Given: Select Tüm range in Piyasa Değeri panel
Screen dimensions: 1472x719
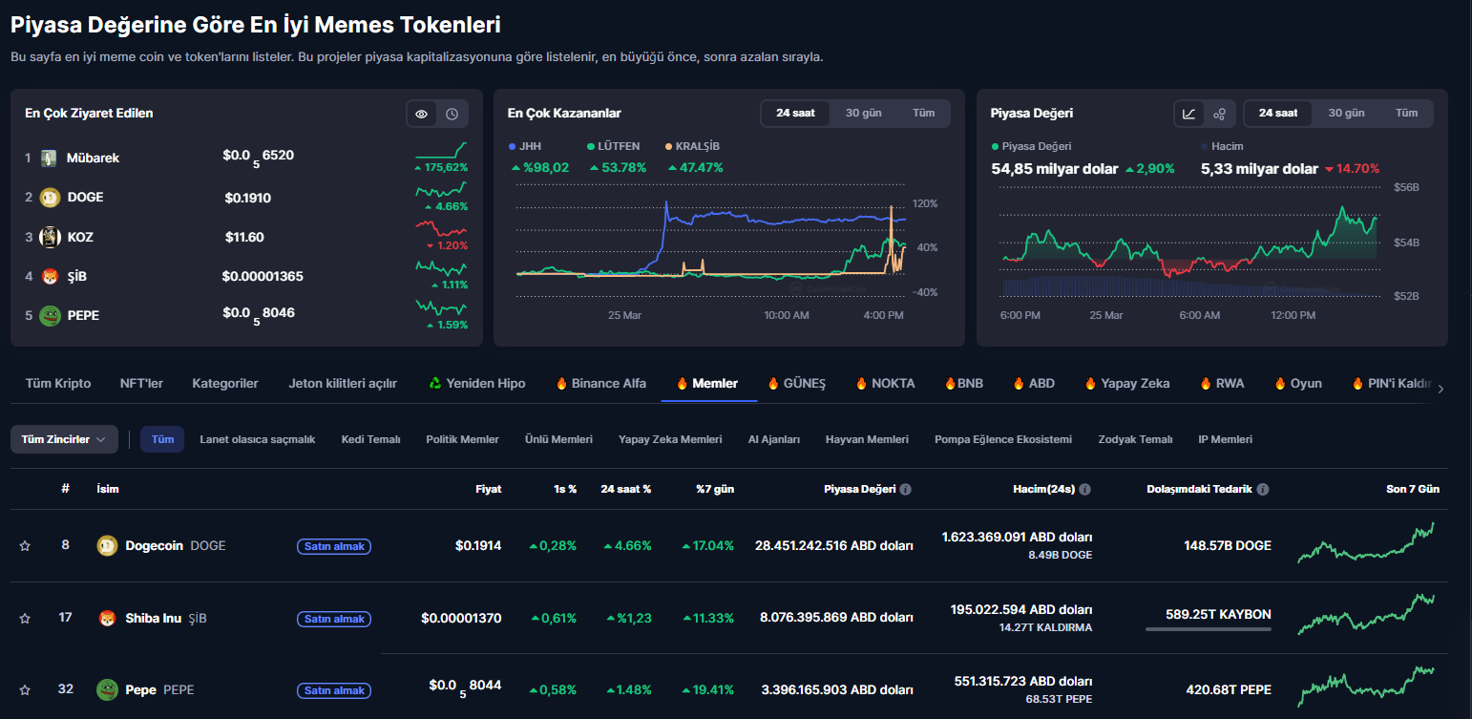Looking at the screenshot, I should pyautogui.click(x=1407, y=113).
